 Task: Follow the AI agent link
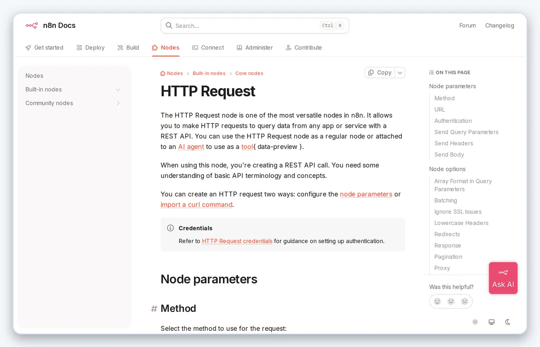point(191,147)
